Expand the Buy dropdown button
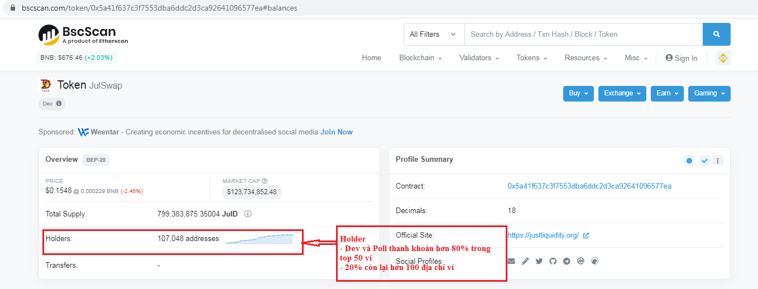The width and height of the screenshot is (758, 289). (x=578, y=93)
